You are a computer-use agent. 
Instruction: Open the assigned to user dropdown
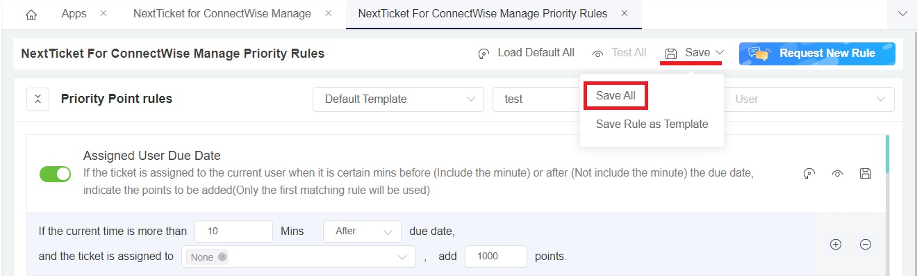pos(299,257)
